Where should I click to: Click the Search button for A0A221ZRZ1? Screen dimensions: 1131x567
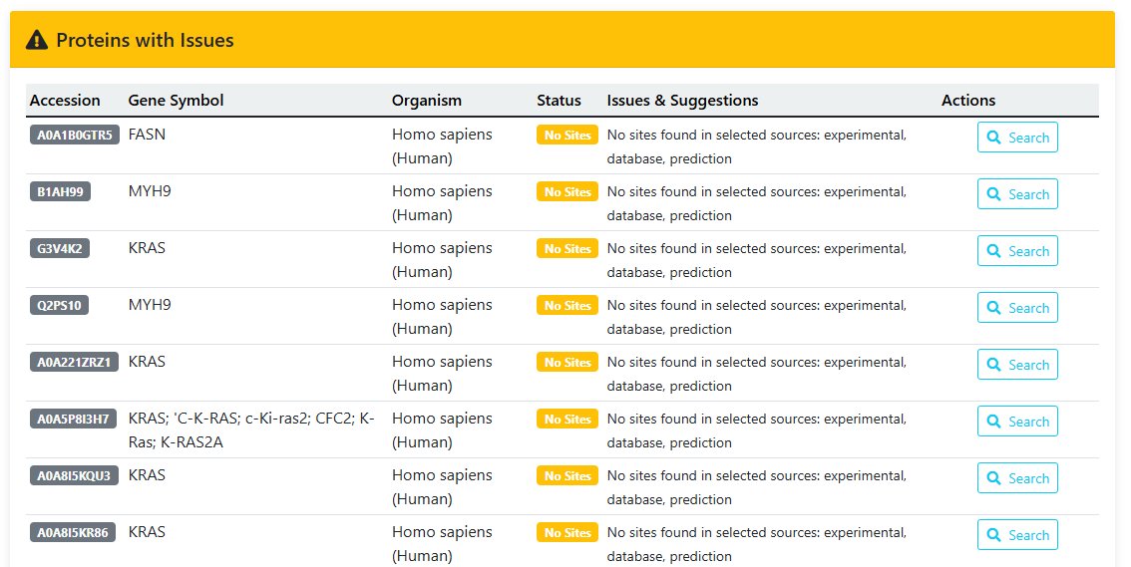(1017, 365)
